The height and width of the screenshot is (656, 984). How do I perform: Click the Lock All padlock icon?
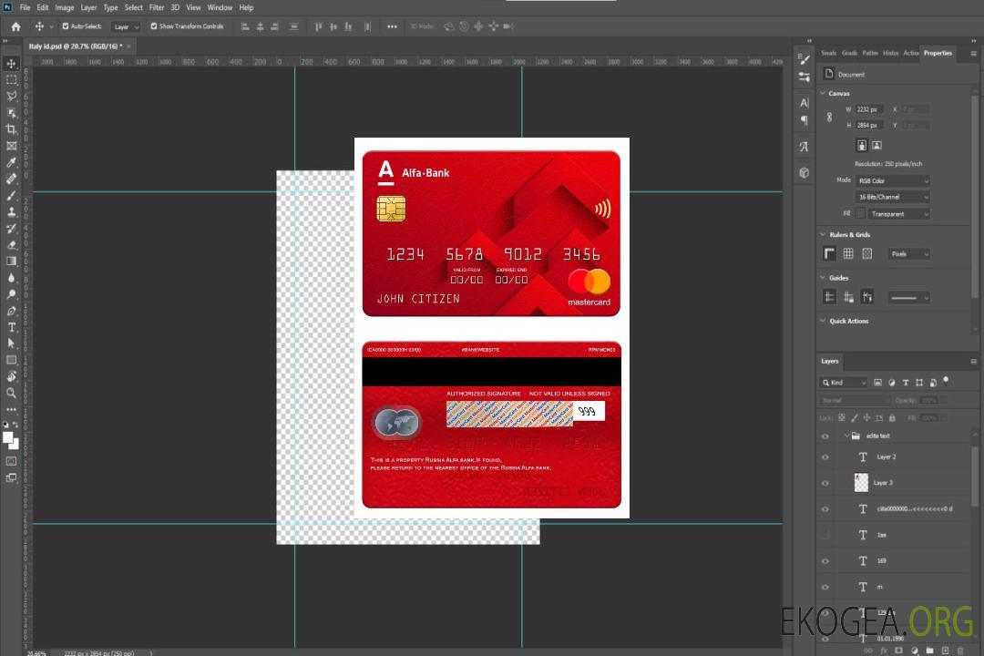(x=892, y=417)
